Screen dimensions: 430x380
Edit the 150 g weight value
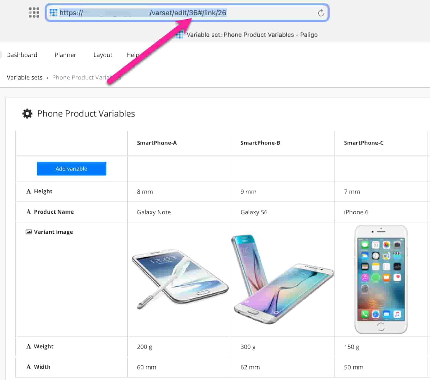click(x=352, y=347)
